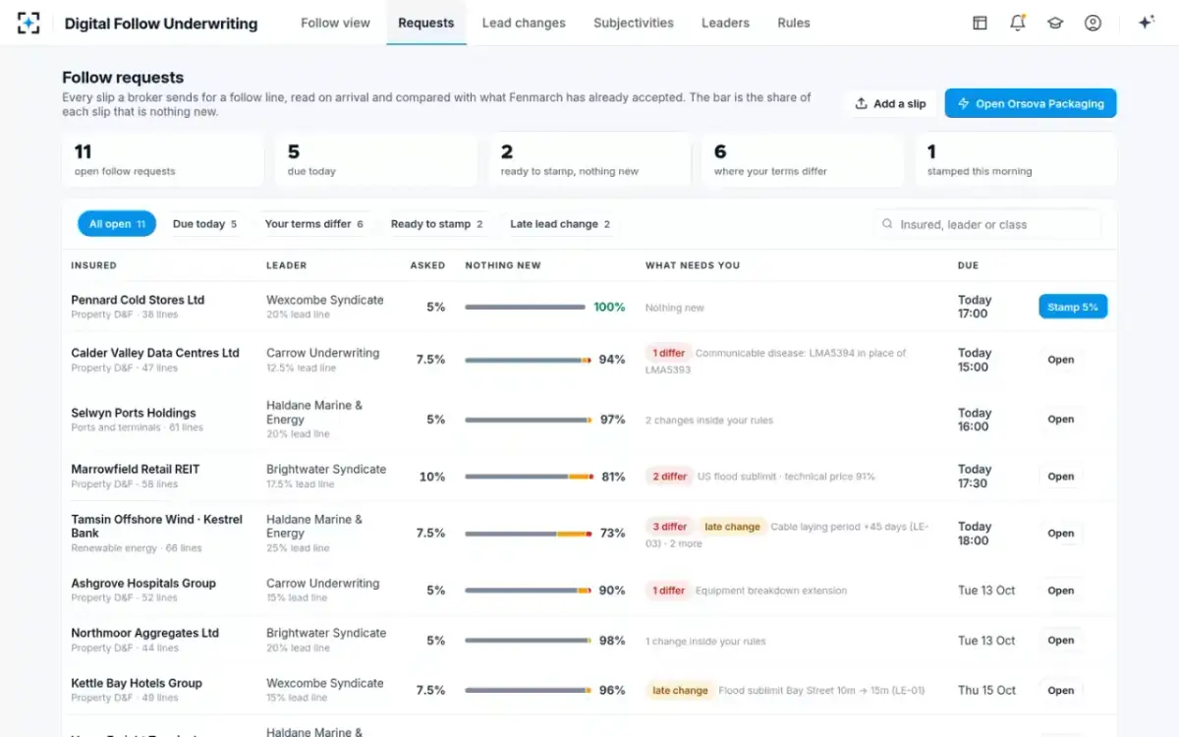Click the 3 differ badge for Tamsin Offshore
Screen dimensions: 1179x737
click(x=669, y=527)
